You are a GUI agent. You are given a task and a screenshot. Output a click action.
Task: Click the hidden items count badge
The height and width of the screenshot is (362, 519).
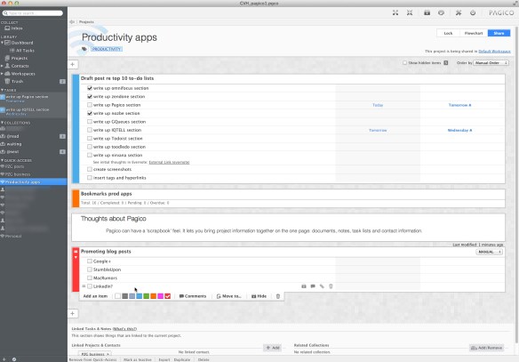tap(446, 62)
